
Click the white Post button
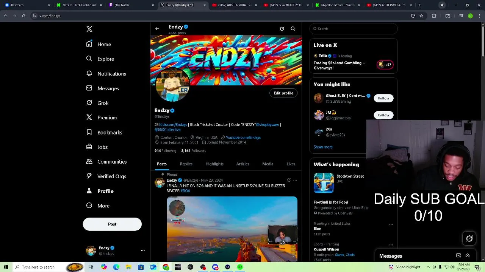click(112, 224)
